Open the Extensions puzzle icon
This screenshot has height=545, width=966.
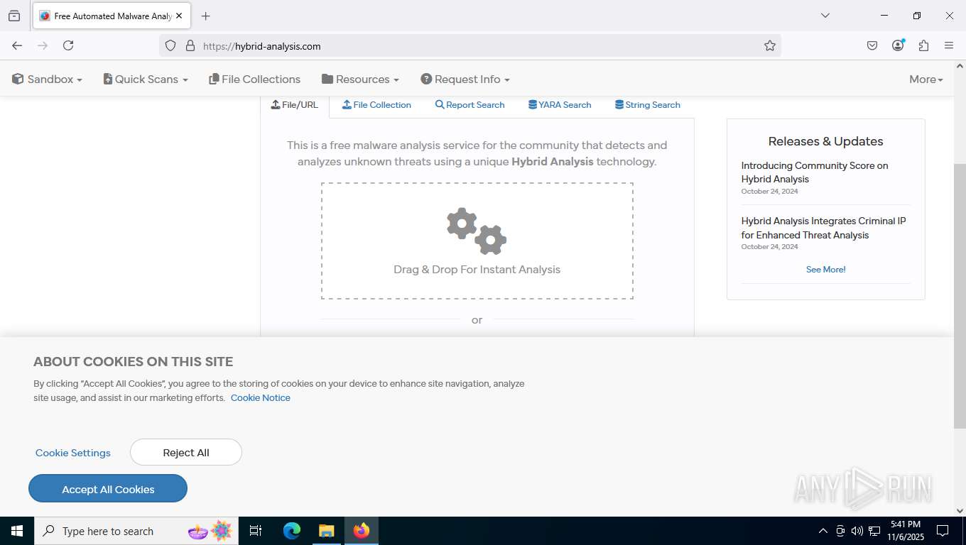[x=923, y=45]
